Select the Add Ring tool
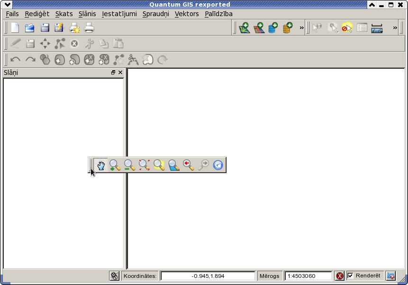This screenshot has height=285, width=408. [60, 60]
